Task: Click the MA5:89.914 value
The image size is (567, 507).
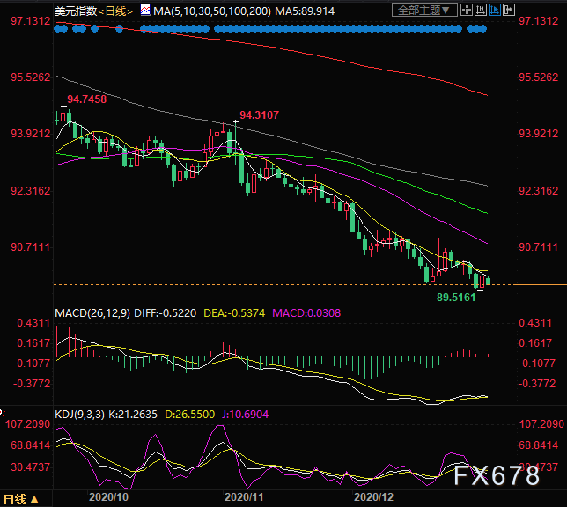Action: point(305,11)
